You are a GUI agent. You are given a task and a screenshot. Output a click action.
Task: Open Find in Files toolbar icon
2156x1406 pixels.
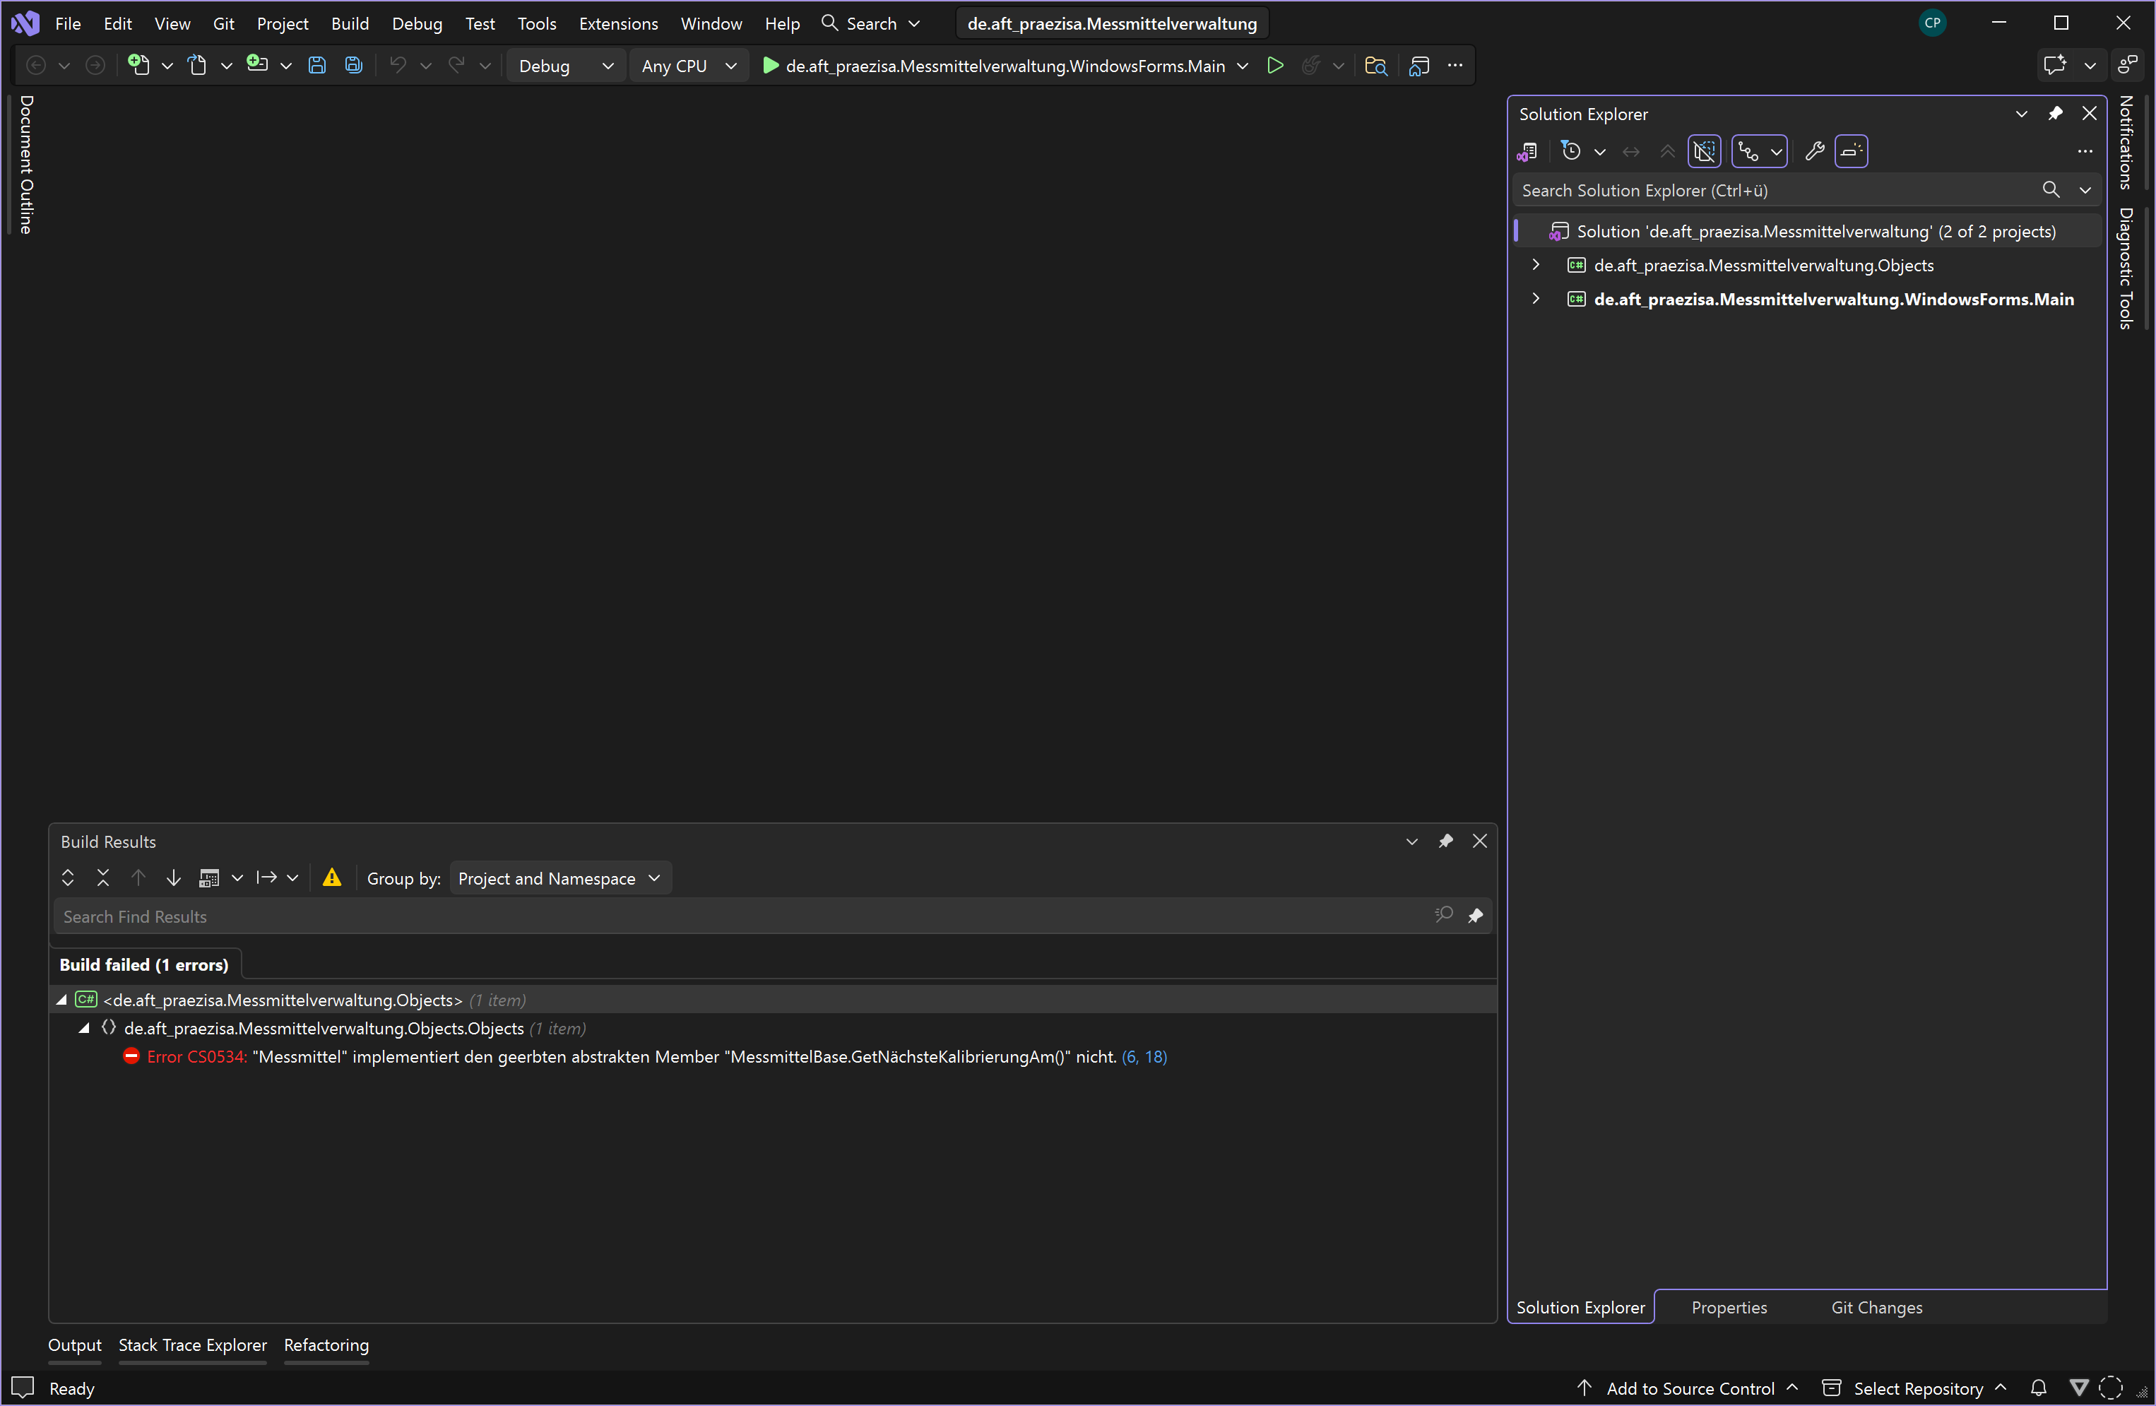(x=1375, y=65)
